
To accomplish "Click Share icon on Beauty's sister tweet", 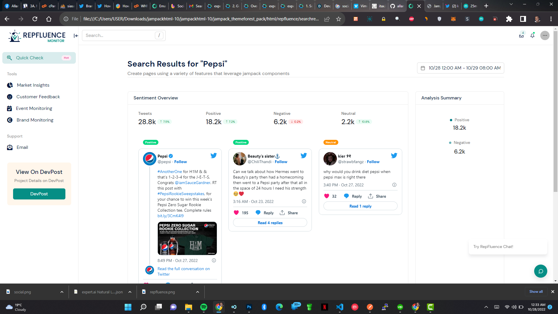I will tap(282, 213).
